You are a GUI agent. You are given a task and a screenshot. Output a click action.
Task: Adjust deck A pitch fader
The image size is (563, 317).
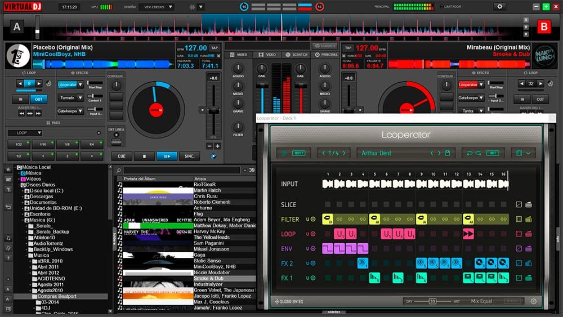pyautogui.click(x=213, y=110)
